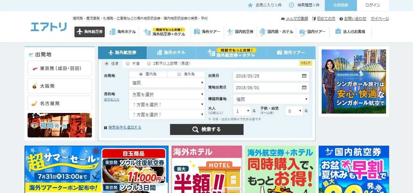Viewport: 413px width, 193px height.
Task: Click the 会員登録 button
Action: click(x=341, y=5)
